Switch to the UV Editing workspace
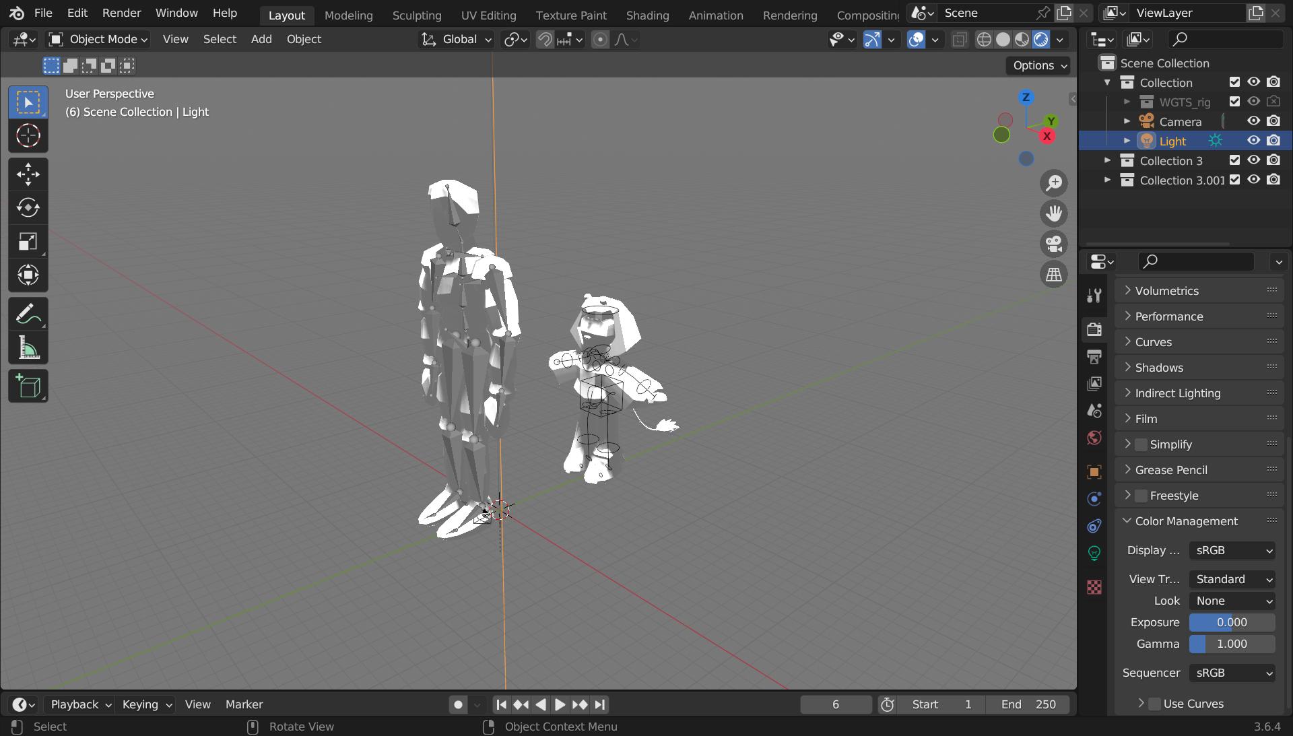The image size is (1293, 736). (x=488, y=15)
